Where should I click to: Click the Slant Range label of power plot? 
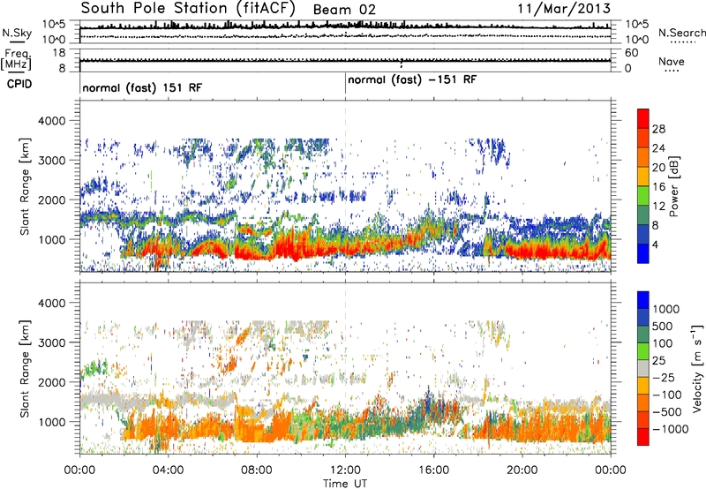(x=25, y=186)
